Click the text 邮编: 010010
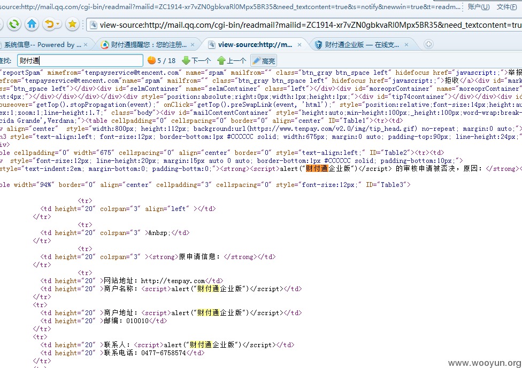 [x=126, y=321]
